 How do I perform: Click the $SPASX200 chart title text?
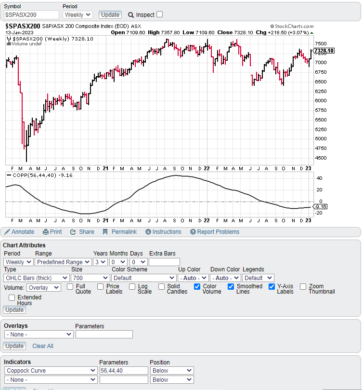point(23,26)
